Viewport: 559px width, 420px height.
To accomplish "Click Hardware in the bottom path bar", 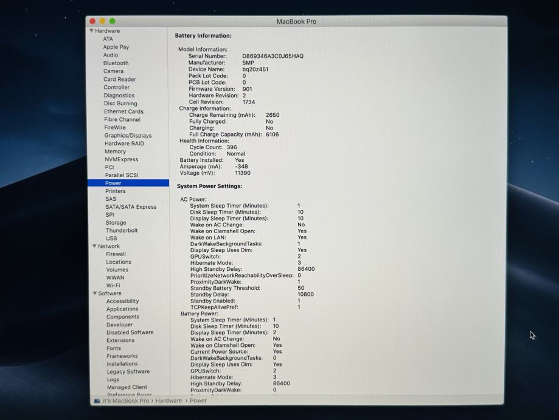I will pos(168,401).
